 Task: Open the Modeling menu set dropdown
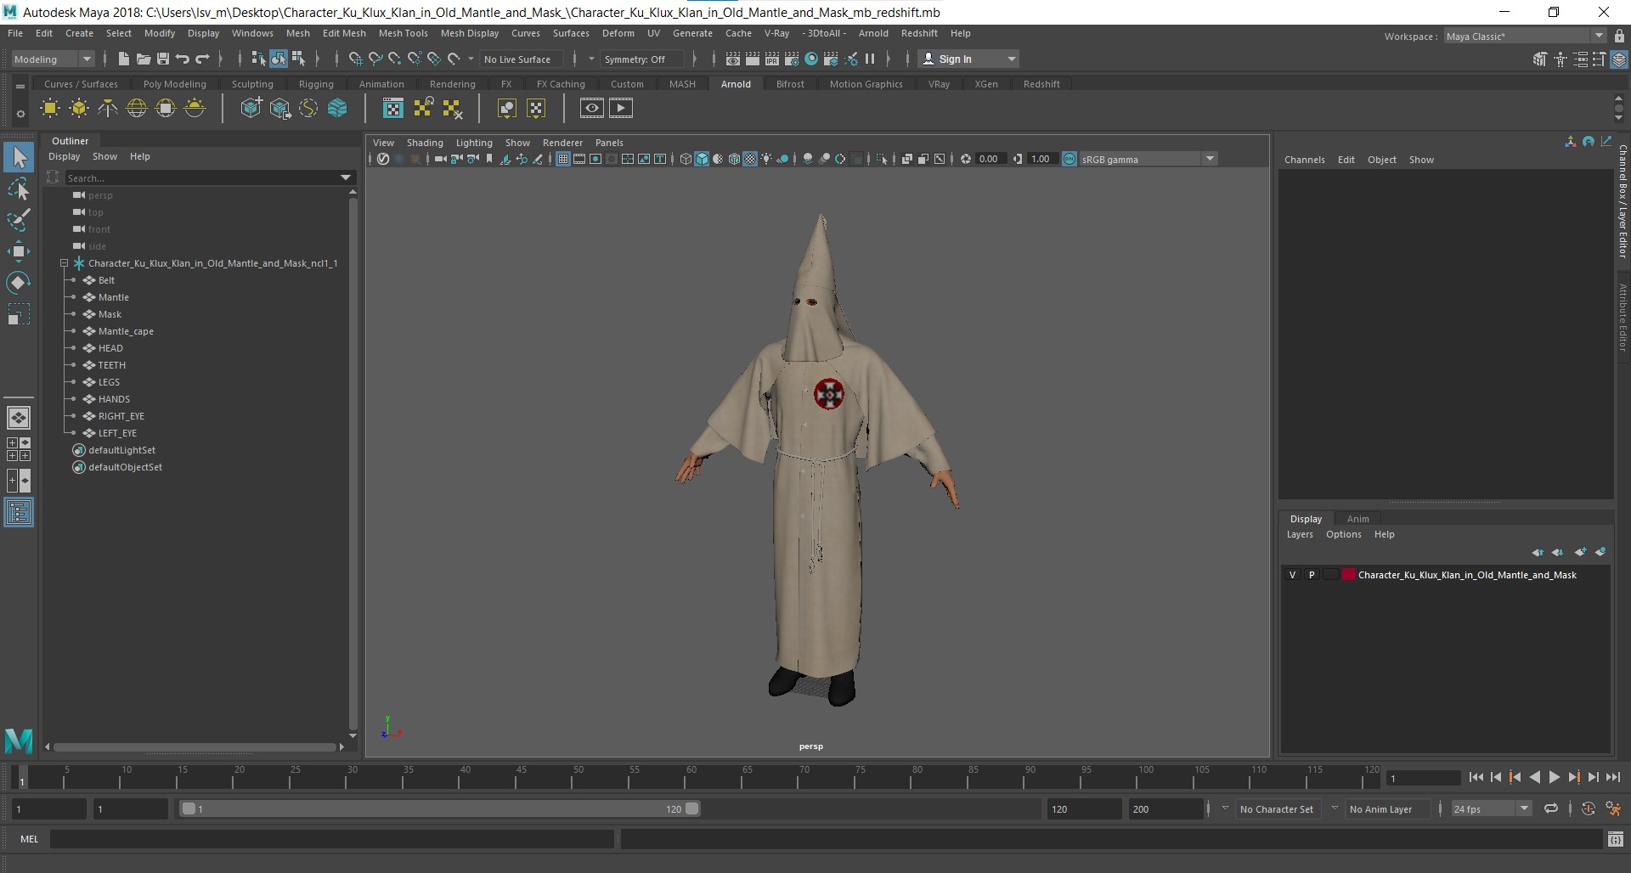coord(52,59)
